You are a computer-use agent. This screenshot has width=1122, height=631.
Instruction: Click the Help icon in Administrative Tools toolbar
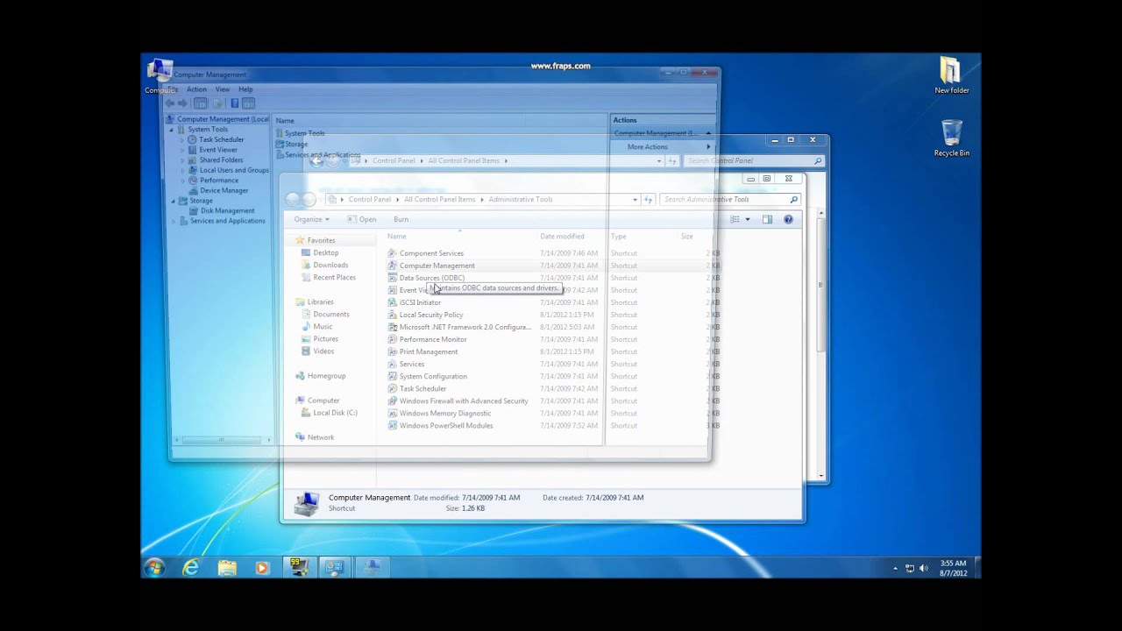pos(788,219)
